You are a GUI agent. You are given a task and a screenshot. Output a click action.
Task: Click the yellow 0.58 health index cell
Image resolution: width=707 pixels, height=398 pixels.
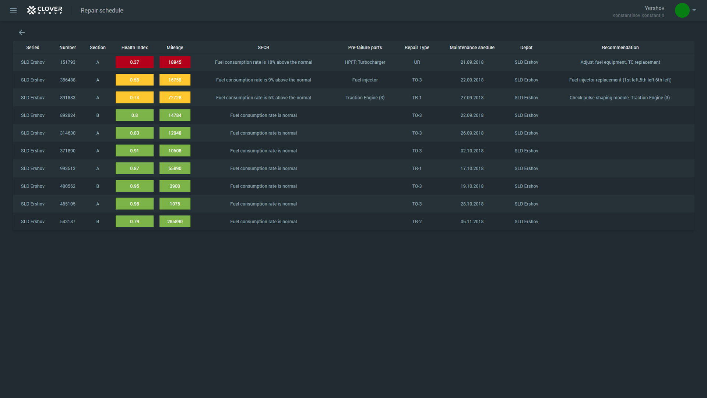click(134, 80)
